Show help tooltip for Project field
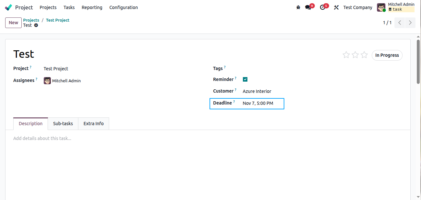This screenshot has height=200, width=421. coord(31,67)
